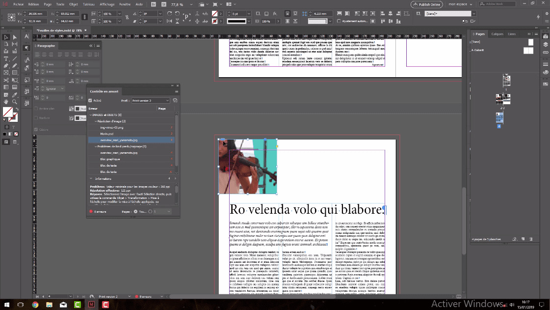Select the Pen tool
This screenshot has width=550, height=310.
click(6, 66)
